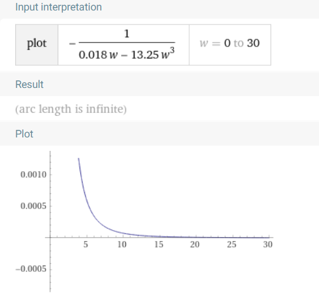Click the 0.0005 y-axis label
The image size is (319, 297).
(x=34, y=206)
